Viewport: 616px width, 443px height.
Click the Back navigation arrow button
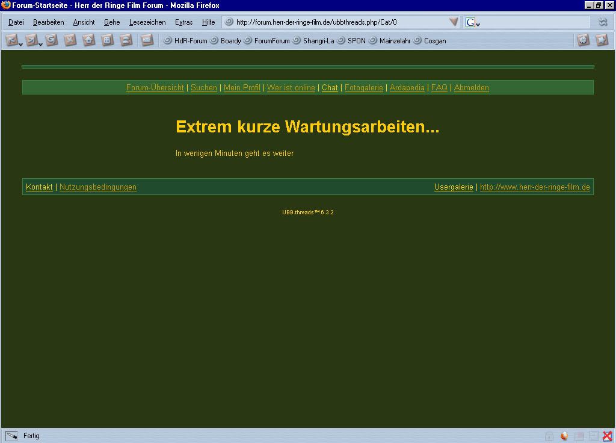[x=11, y=40]
